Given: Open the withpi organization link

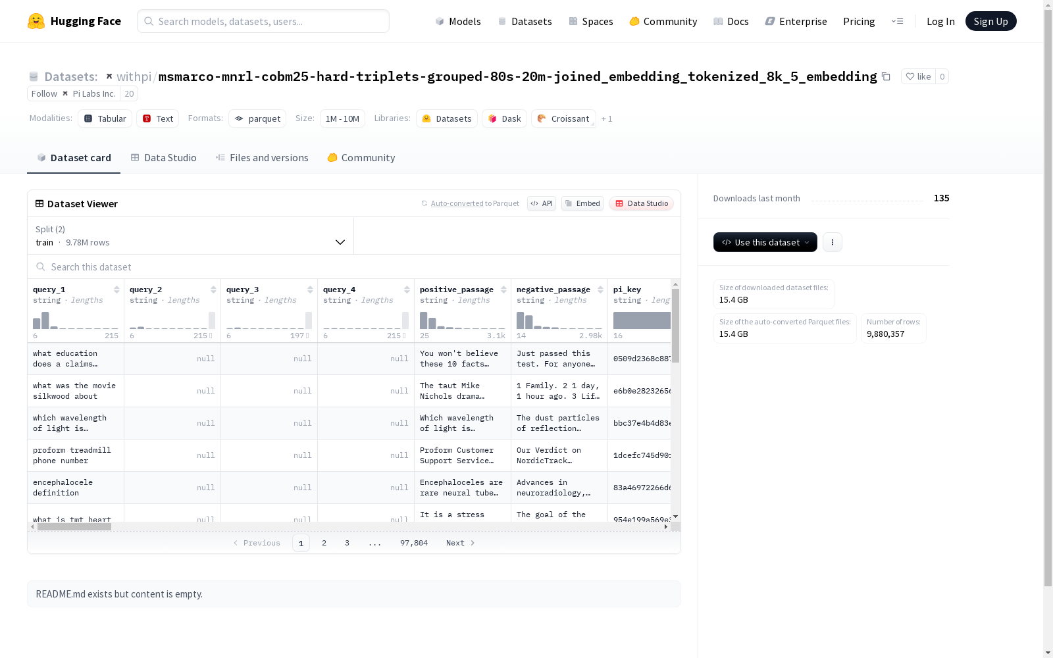Looking at the screenshot, I should [x=134, y=76].
